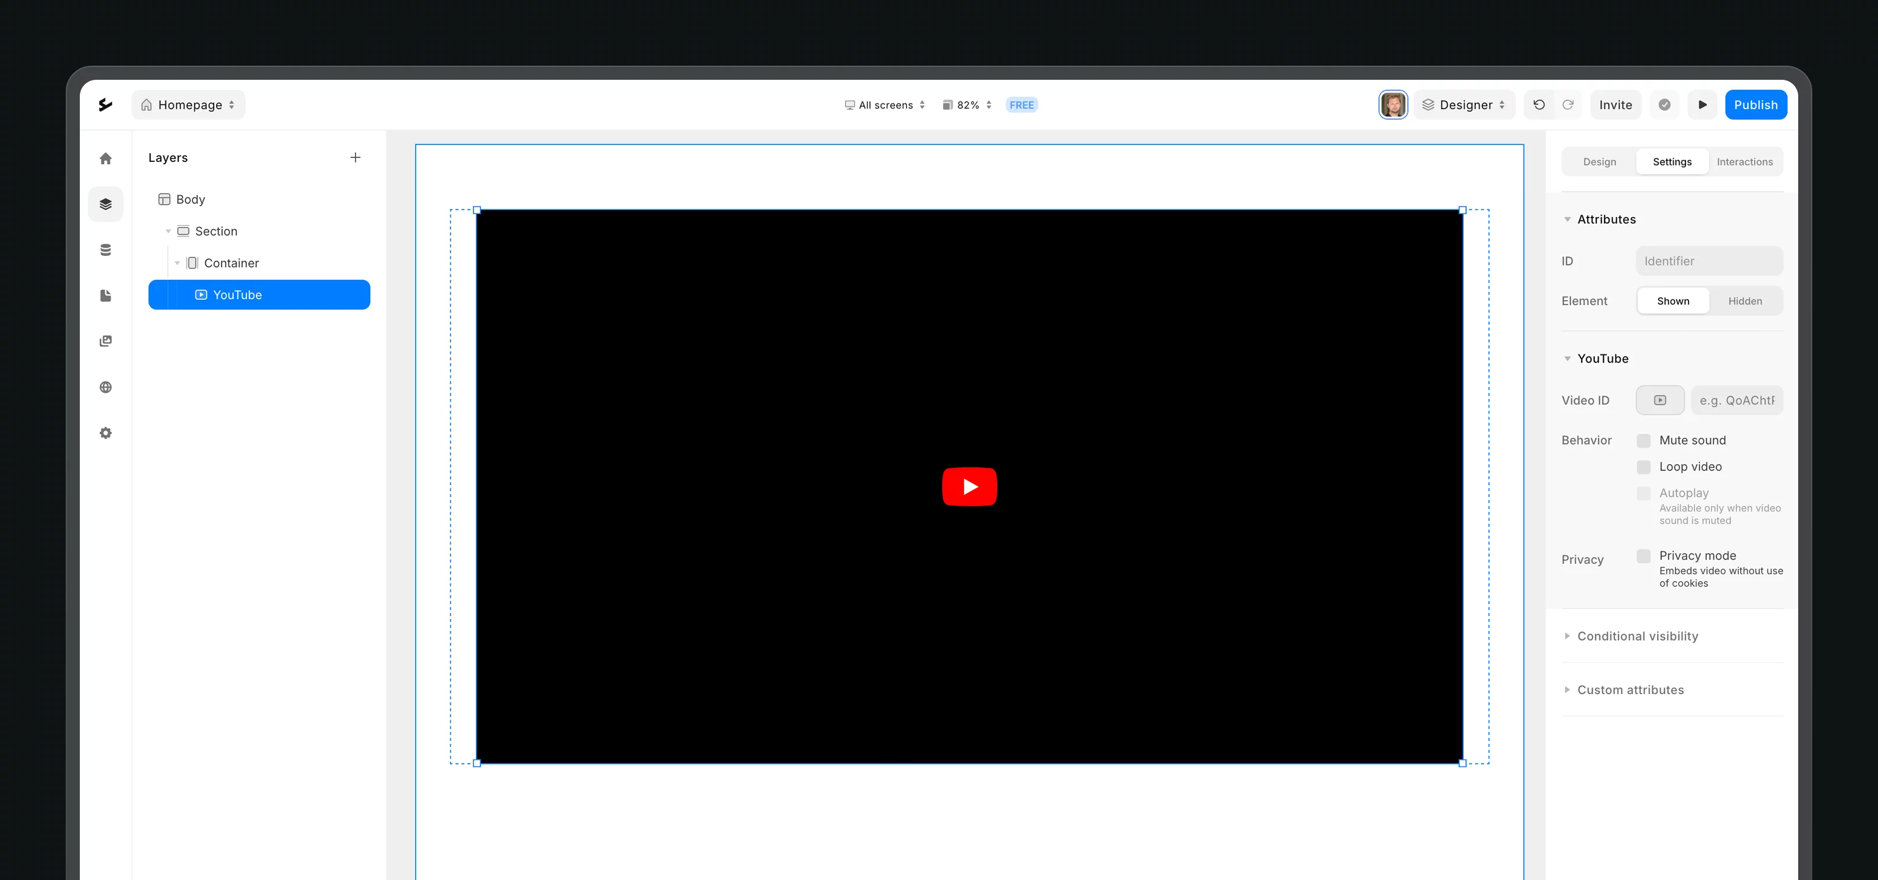The height and width of the screenshot is (880, 1878).
Task: Set Element to Hidden
Action: pos(1745,301)
